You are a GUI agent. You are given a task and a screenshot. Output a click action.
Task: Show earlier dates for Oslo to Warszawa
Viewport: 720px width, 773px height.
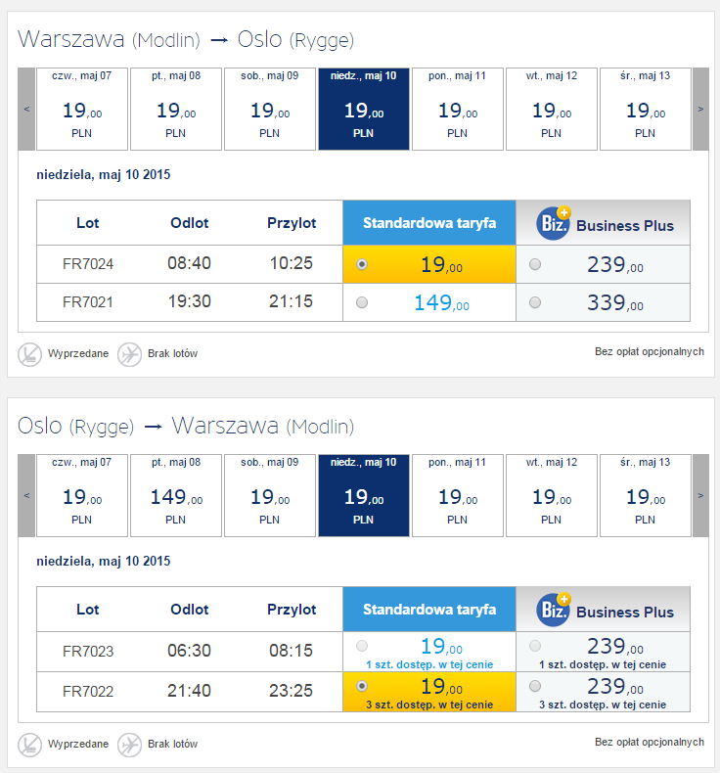[x=26, y=495]
